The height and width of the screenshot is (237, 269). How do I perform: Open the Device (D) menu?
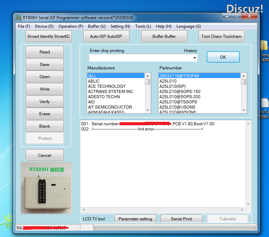(44, 26)
